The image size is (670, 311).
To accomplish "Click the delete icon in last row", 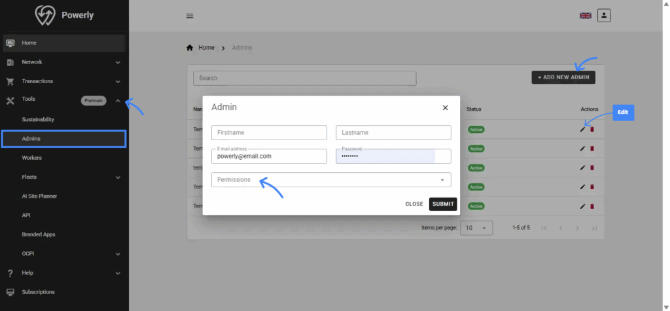I will tap(592, 206).
